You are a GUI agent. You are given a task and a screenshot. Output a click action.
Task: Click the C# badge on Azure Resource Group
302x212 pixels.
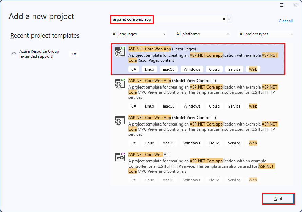click(x=74, y=54)
